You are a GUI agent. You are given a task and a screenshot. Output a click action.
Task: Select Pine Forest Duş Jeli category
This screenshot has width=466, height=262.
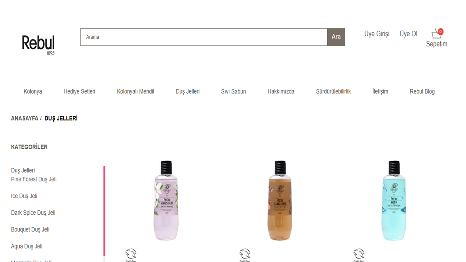tap(34, 179)
